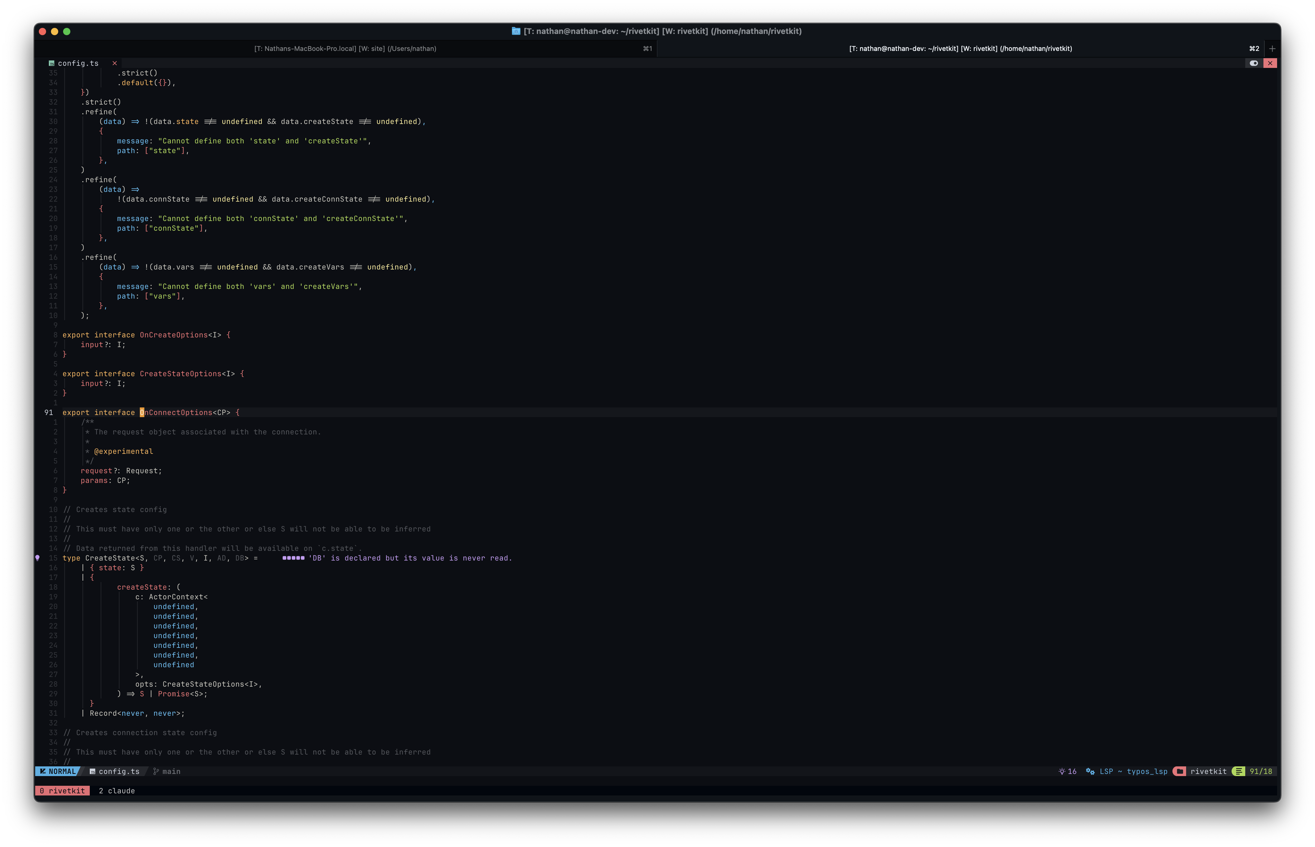Viewport: 1315px width, 847px height.
Task: Open a new terminal tab with plus button
Action: point(1272,49)
